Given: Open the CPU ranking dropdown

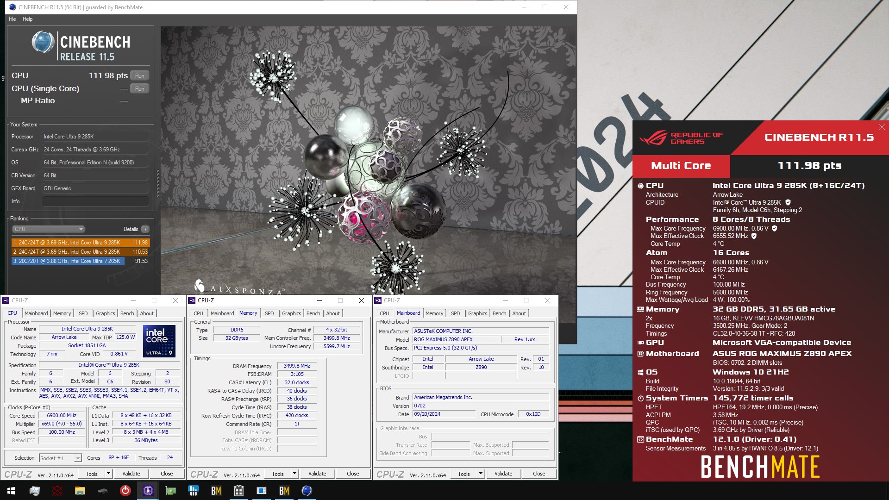Looking at the screenshot, I should [x=48, y=229].
